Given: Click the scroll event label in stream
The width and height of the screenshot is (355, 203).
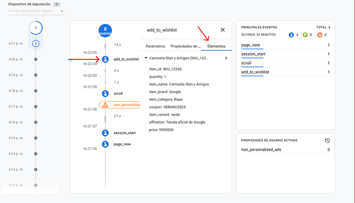Looking at the screenshot, I should point(118,94).
